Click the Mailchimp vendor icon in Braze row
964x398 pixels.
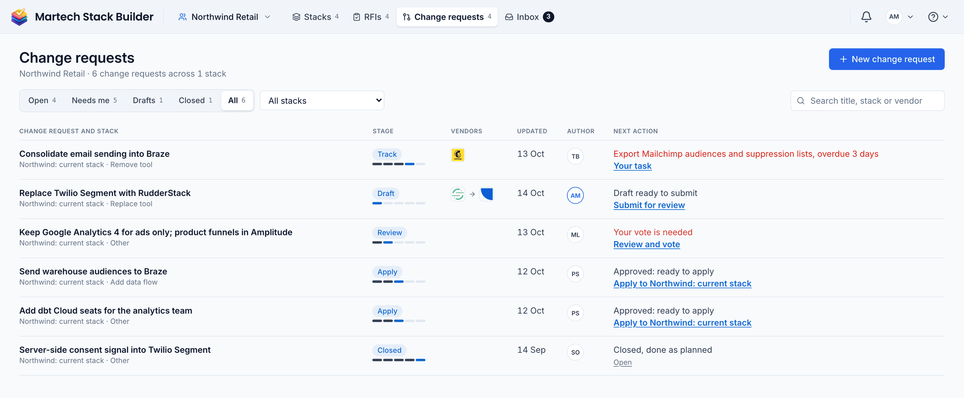click(458, 154)
